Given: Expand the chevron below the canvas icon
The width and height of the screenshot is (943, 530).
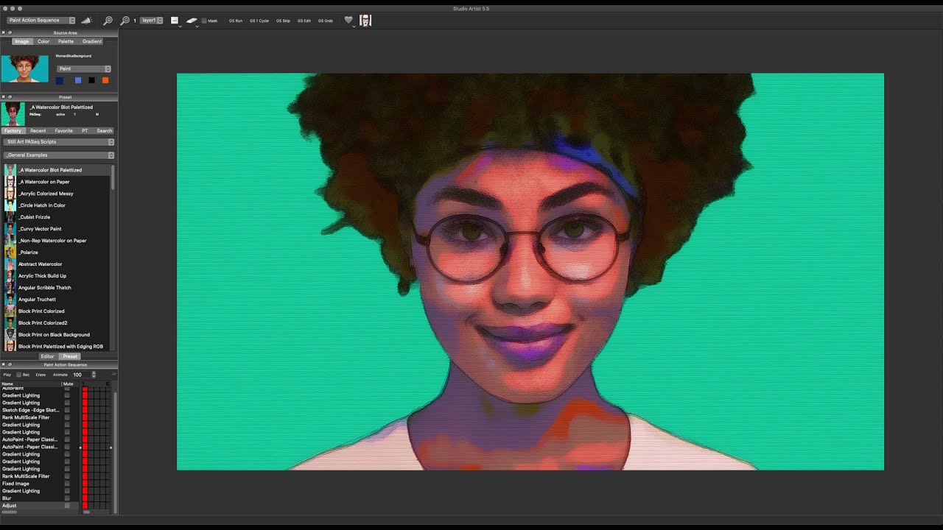Looking at the screenshot, I should (180, 27).
